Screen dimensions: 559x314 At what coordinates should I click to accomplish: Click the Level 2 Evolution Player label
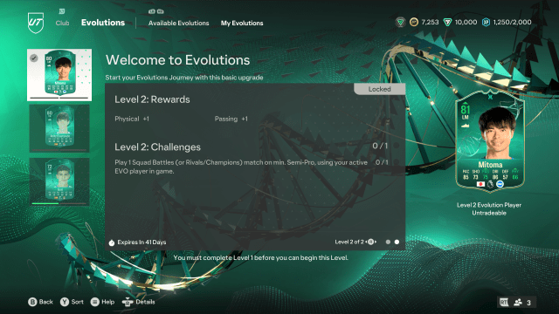point(489,205)
